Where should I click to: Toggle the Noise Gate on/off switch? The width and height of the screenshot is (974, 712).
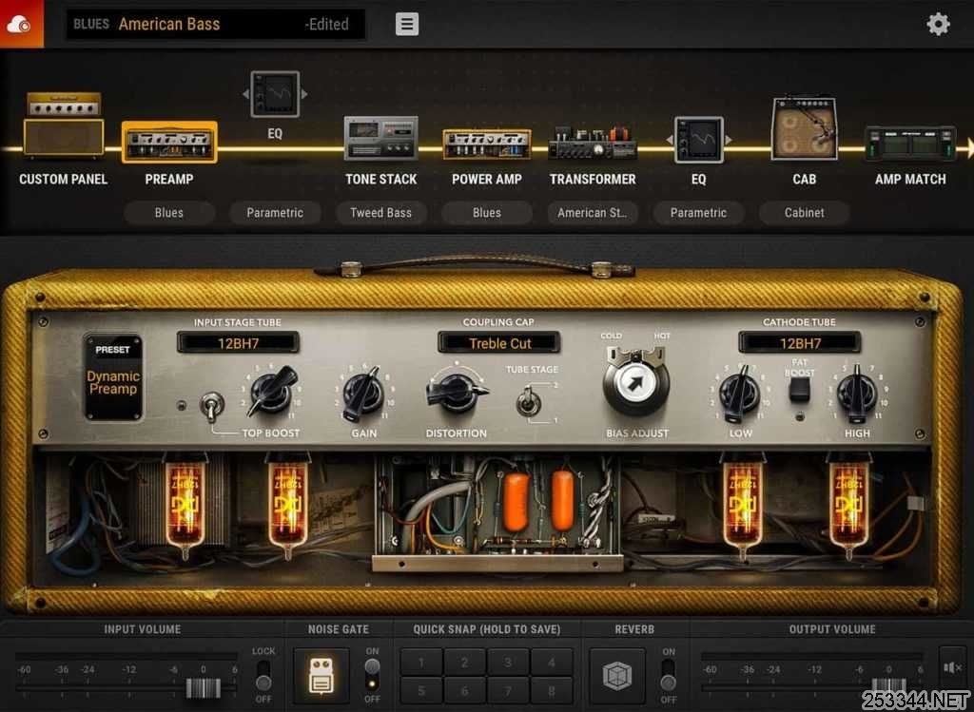click(372, 675)
